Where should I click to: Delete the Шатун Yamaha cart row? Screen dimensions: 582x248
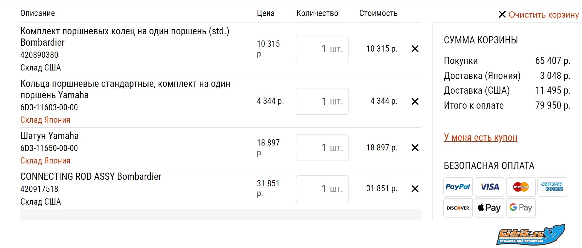click(415, 148)
